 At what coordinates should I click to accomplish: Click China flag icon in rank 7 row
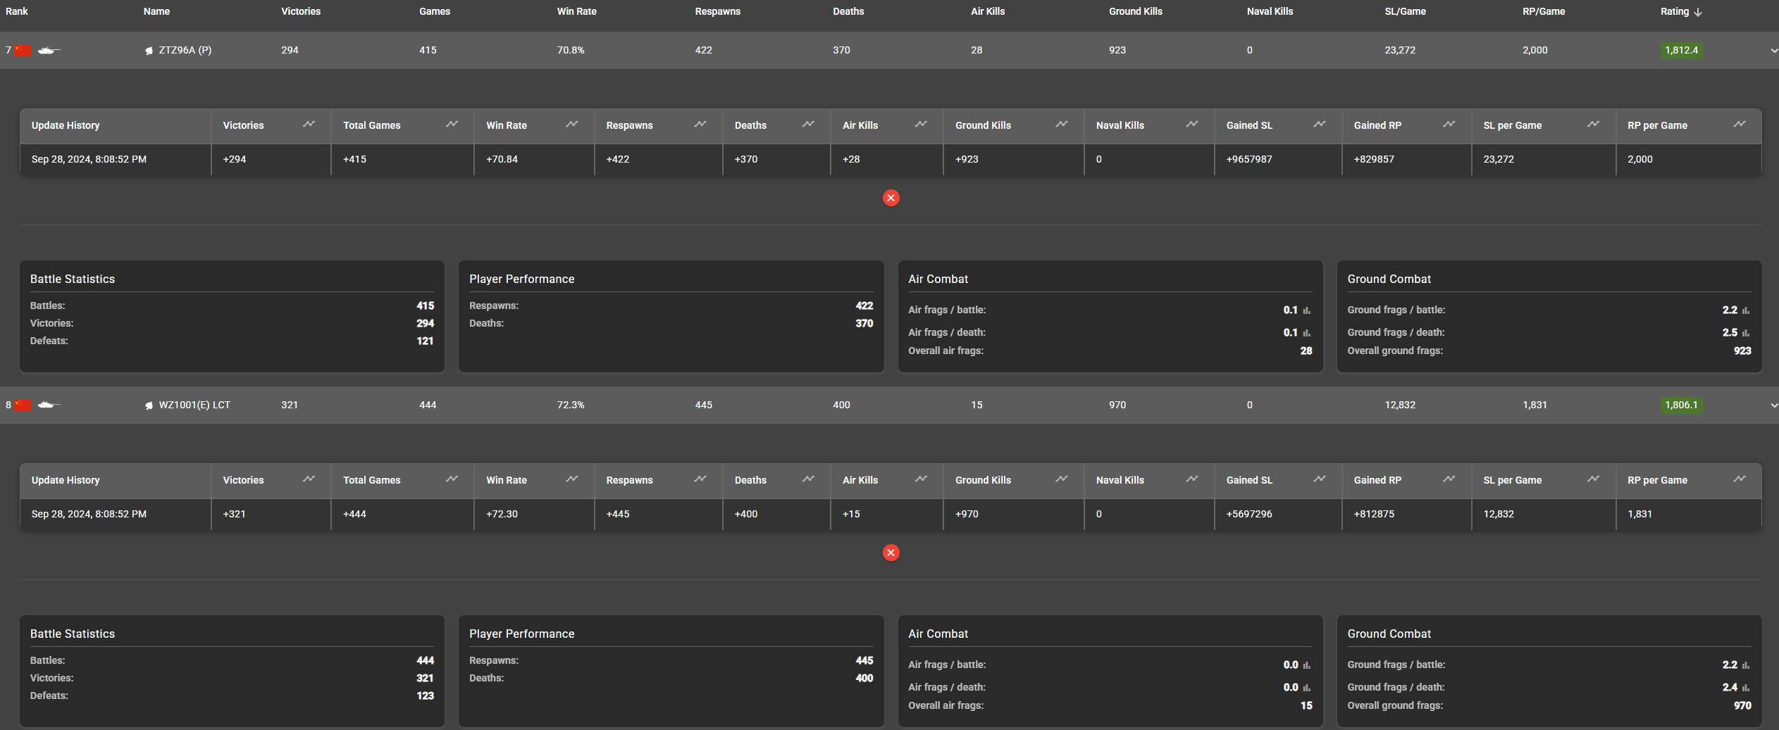23,50
